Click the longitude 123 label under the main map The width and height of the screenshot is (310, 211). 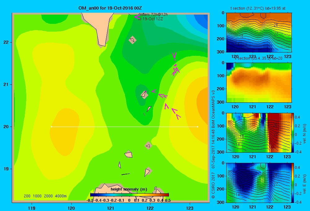190,208
